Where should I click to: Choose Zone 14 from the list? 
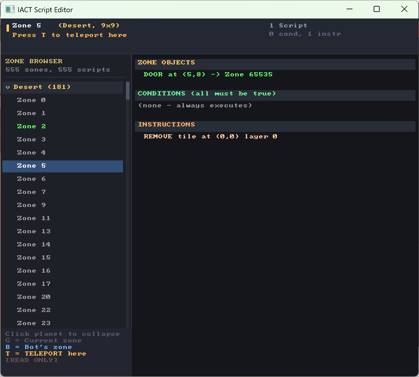[x=63, y=245]
